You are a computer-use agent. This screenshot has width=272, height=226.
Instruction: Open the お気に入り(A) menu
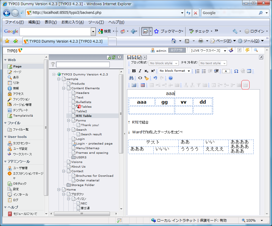click(x=72, y=22)
